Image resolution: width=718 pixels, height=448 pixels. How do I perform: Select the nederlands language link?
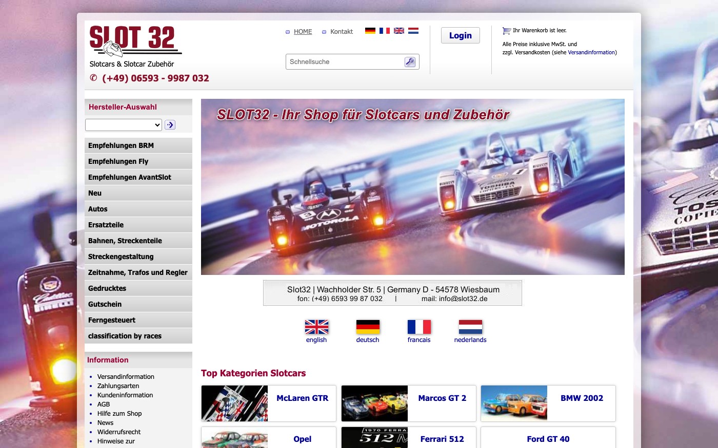pos(470,340)
